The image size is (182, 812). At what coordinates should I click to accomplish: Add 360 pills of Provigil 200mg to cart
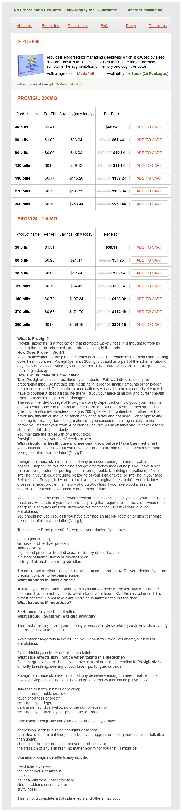(x=149, y=204)
